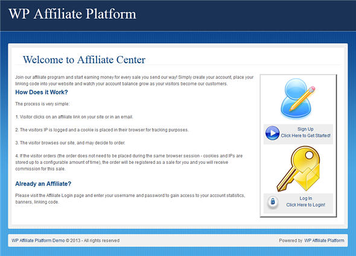Open the Sign Up link
The image size is (356, 256).
point(305,129)
